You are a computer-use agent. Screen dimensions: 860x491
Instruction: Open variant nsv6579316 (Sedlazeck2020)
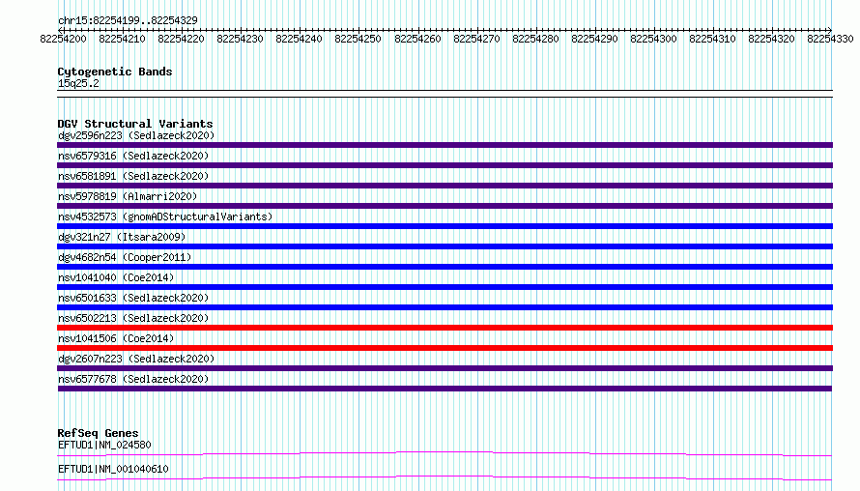click(x=133, y=156)
